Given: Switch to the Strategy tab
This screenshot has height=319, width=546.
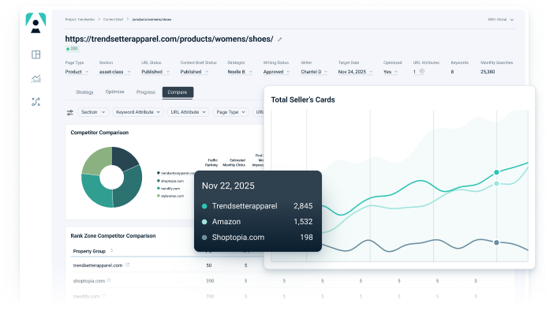Looking at the screenshot, I should pyautogui.click(x=84, y=92).
